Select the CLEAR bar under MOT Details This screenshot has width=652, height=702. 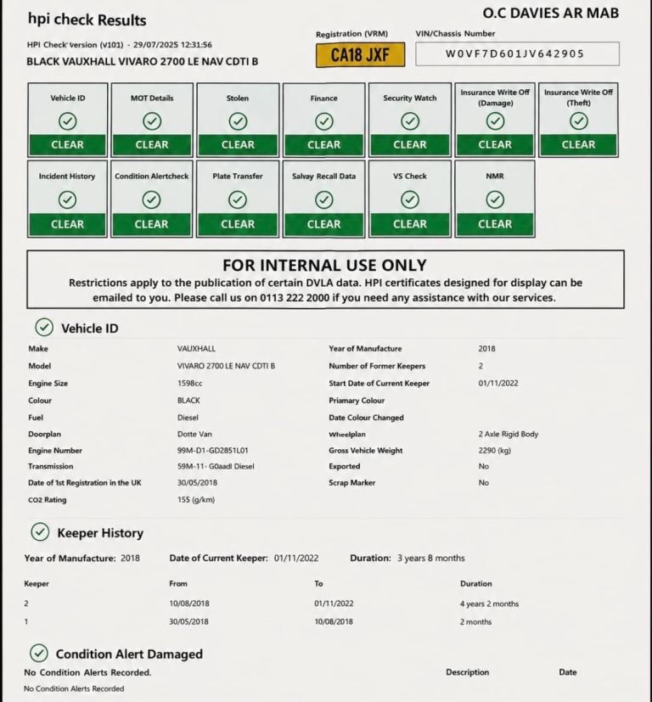[152, 144]
